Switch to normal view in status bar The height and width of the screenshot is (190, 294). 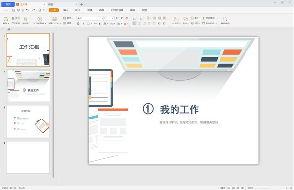click(229, 188)
